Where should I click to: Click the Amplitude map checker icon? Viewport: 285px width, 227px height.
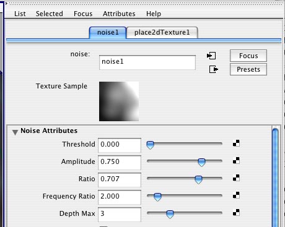pyautogui.click(x=236, y=160)
